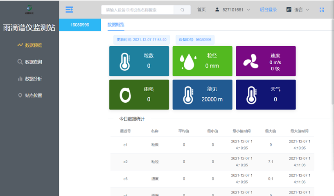Select 站点位置 in sidebar
The width and height of the screenshot is (334, 196).
point(30,95)
